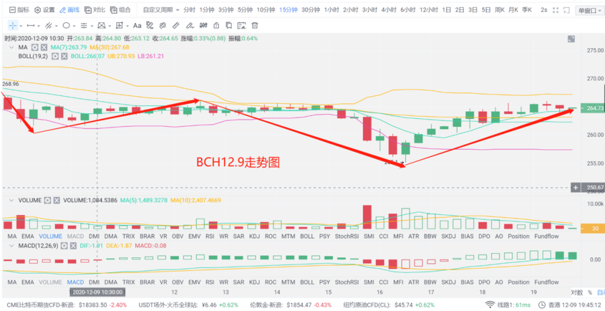Viewport: 605px width, 311px height.
Task: Switch to 5分钟 period
Action: click(x=245, y=10)
